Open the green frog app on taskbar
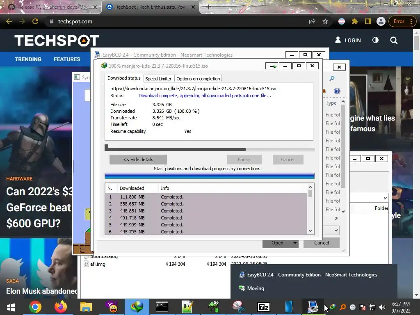420x315 pixels. click(x=213, y=307)
